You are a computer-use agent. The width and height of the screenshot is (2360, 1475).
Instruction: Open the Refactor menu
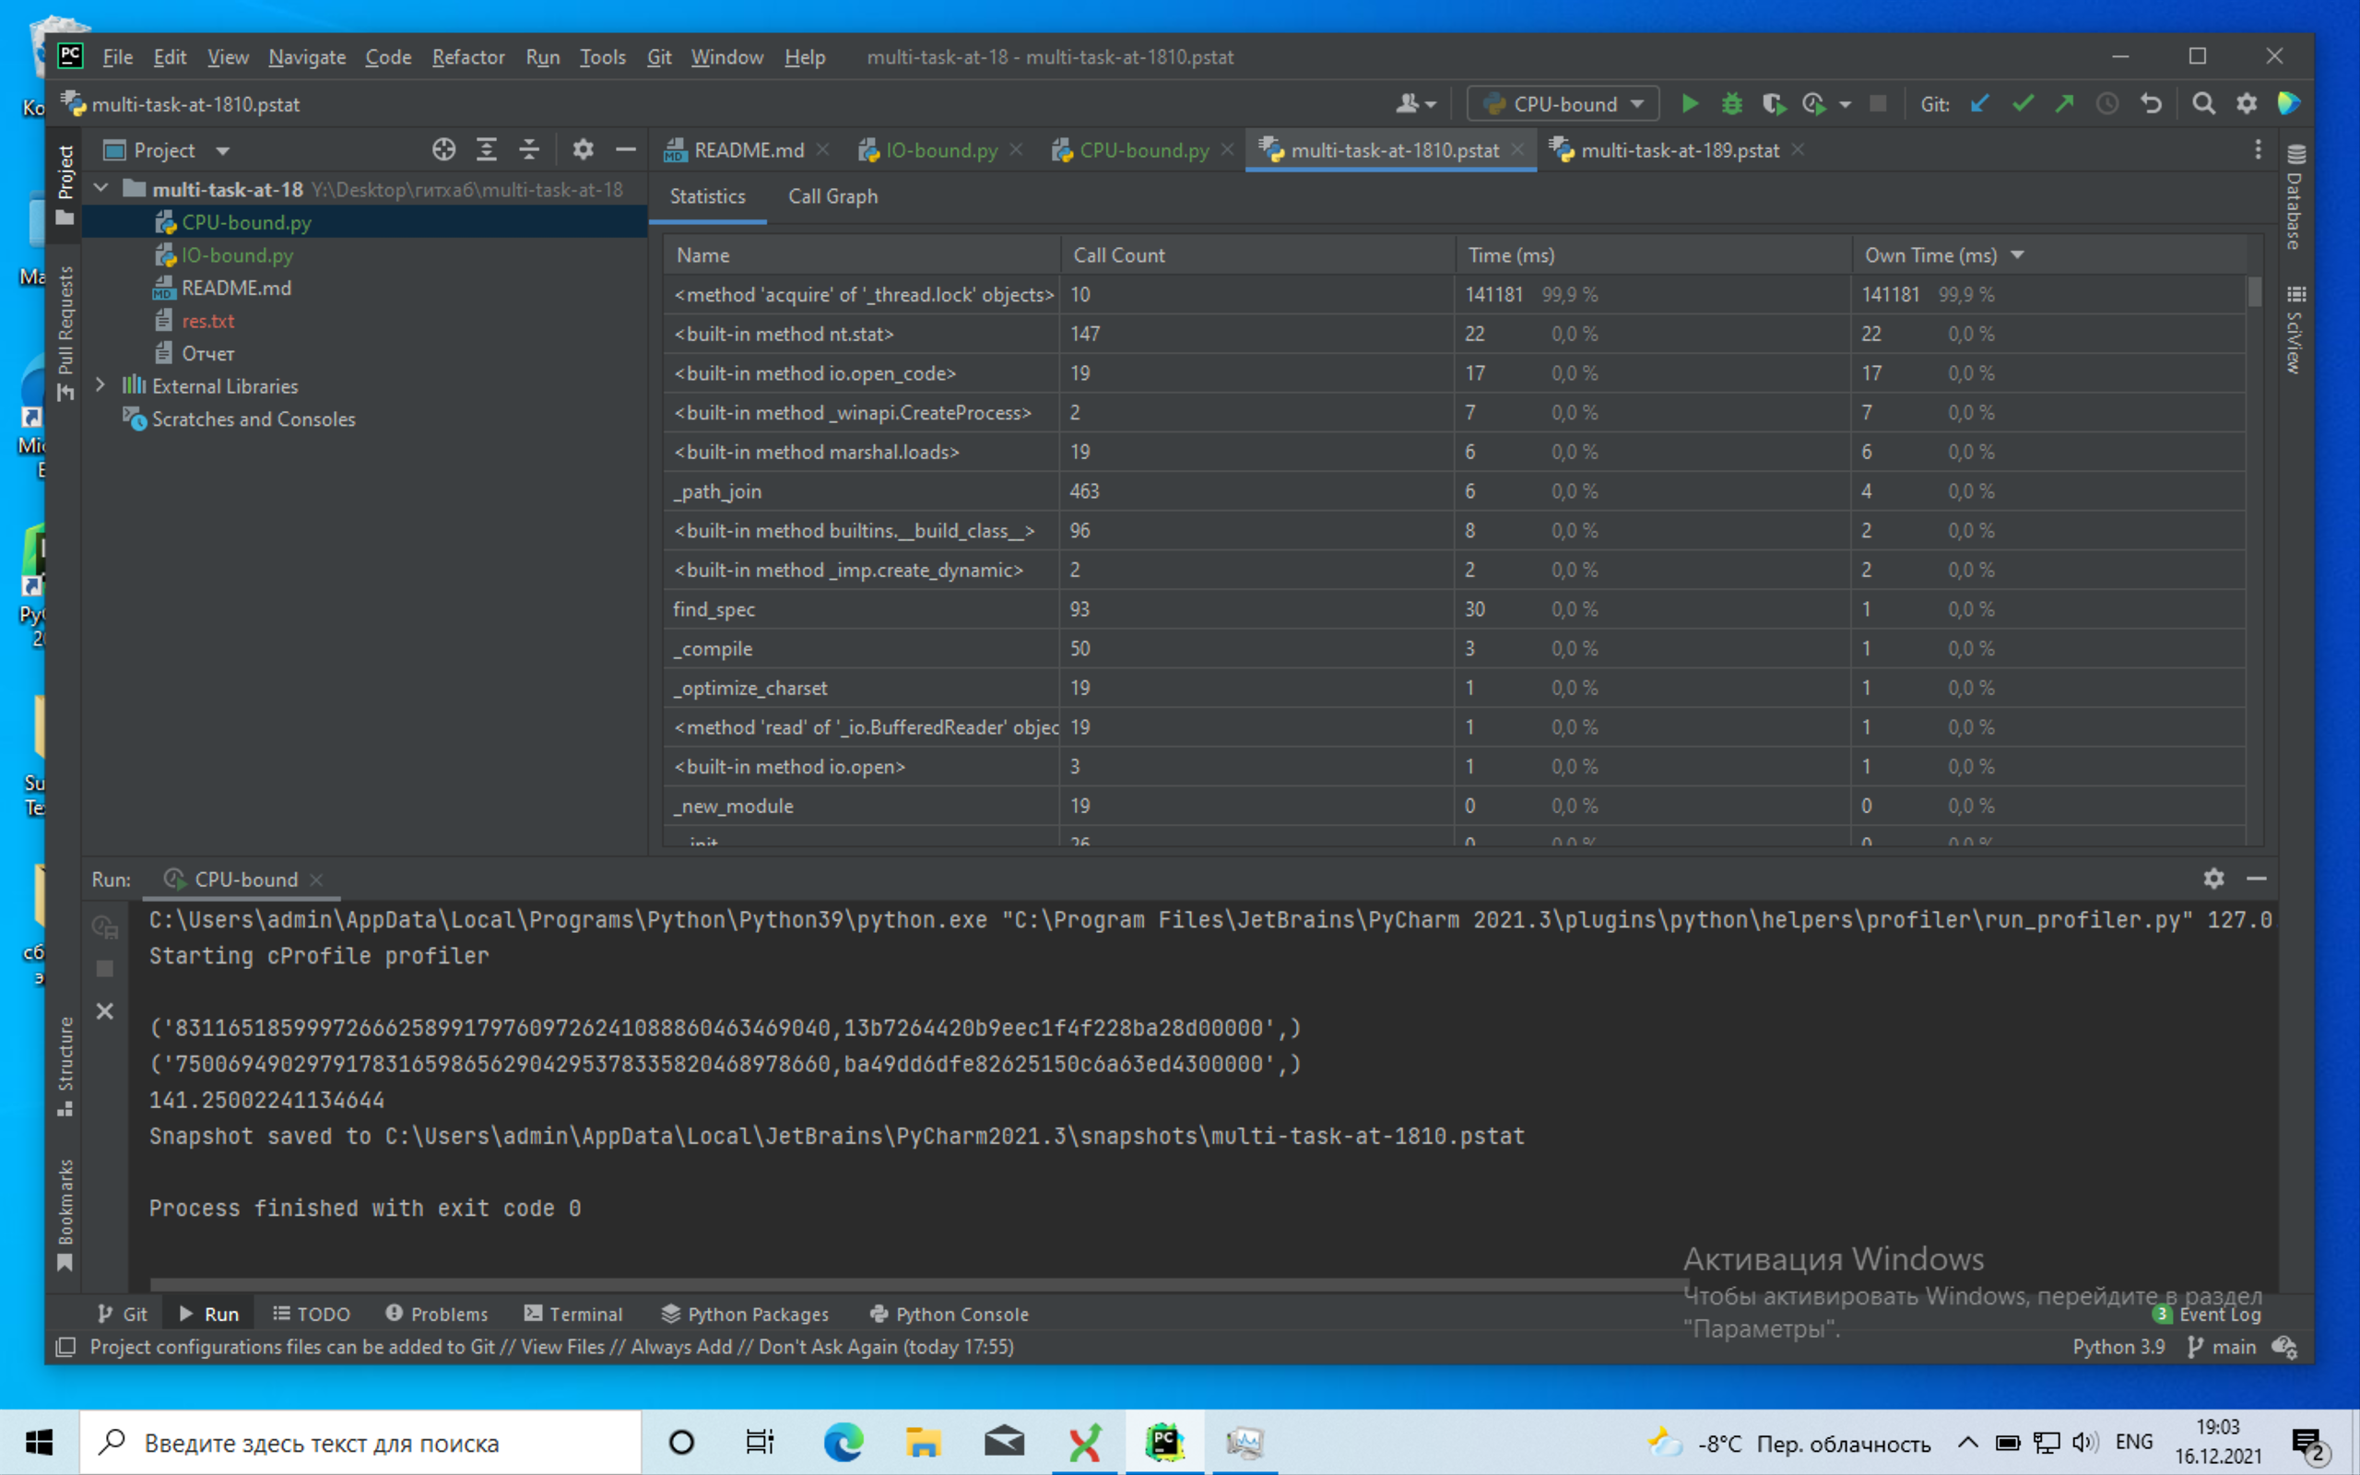(x=468, y=56)
